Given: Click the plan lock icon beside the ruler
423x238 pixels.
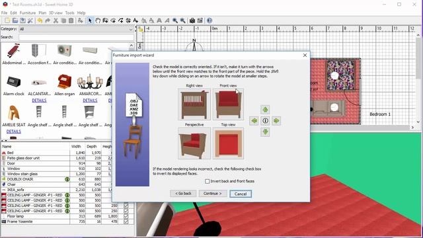Looking at the screenshot, I should (140, 29).
